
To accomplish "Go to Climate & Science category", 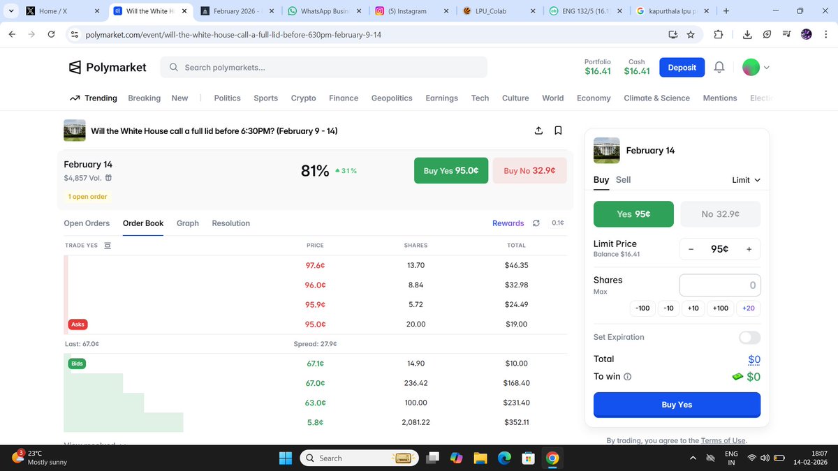I will pyautogui.click(x=656, y=98).
